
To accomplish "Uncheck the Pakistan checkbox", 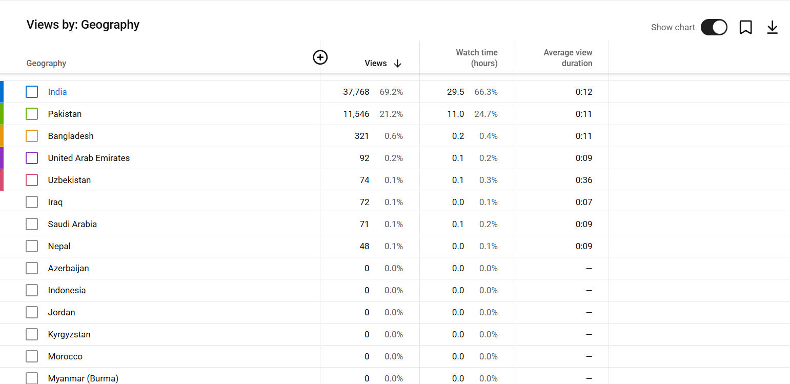I will point(32,114).
